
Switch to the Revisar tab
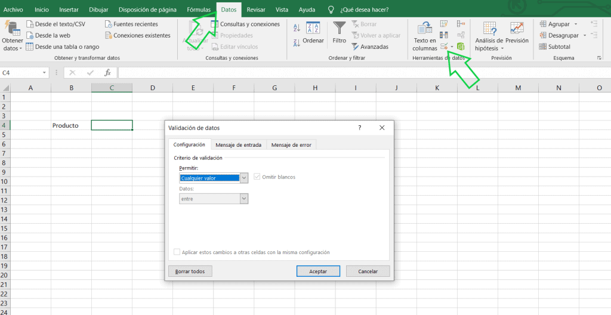click(x=256, y=10)
